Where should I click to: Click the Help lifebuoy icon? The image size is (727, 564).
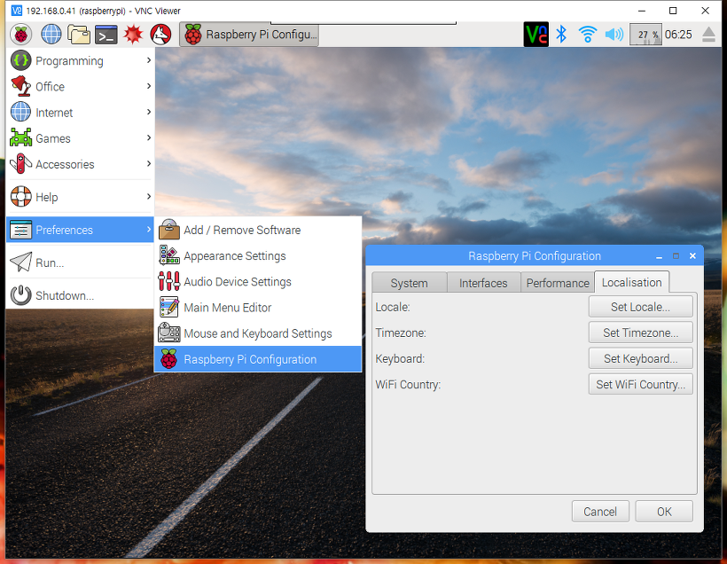click(x=21, y=196)
